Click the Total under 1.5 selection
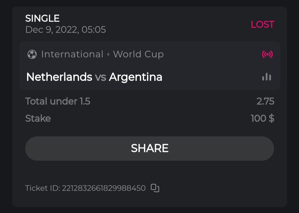This screenshot has height=213, width=299. [x=58, y=101]
